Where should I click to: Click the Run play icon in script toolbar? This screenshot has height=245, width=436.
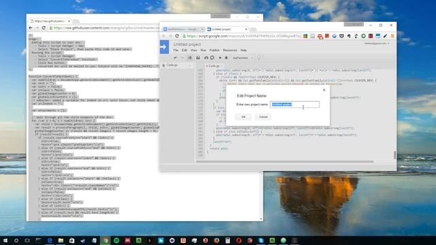(x=220, y=58)
